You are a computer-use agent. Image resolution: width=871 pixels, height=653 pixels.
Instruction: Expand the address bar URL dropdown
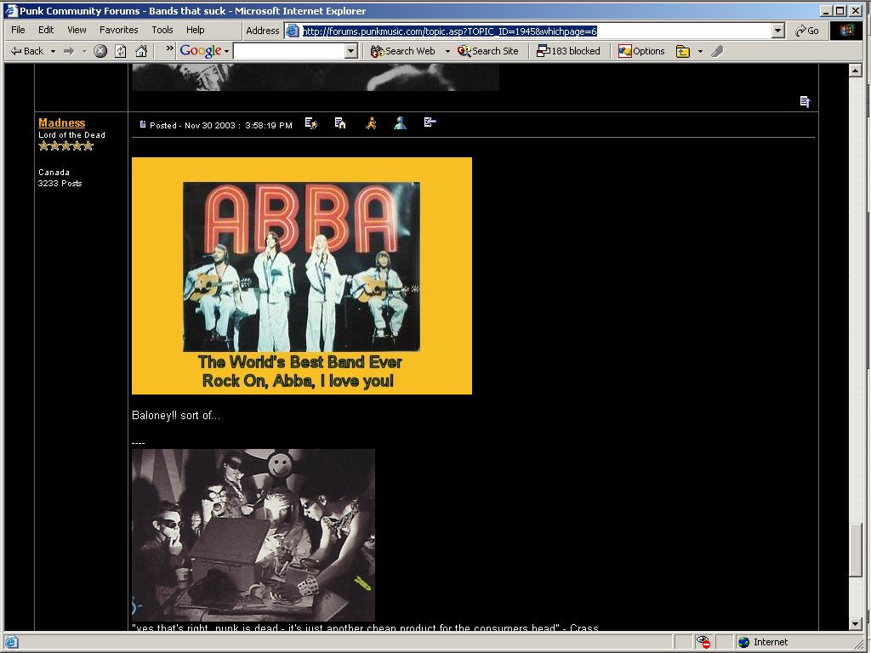pos(777,31)
